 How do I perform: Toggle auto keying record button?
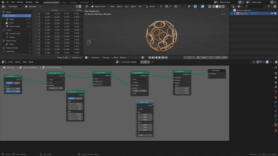[142, 58]
